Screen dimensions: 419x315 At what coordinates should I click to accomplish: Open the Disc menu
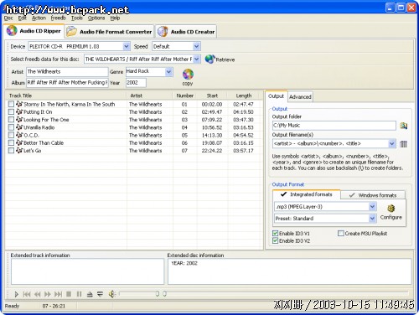tap(8, 18)
